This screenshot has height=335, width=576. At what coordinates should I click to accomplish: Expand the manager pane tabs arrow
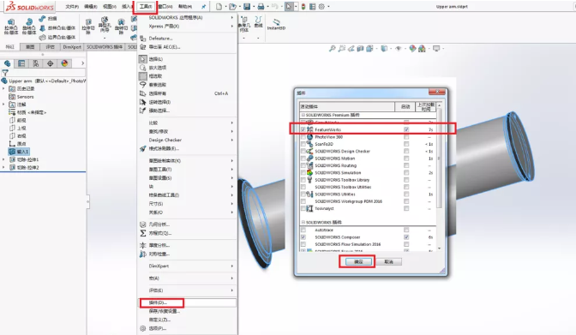pos(82,63)
